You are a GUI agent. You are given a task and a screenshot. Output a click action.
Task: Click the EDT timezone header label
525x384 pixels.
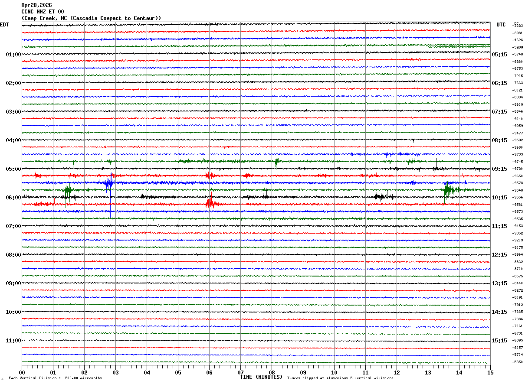pos(4,25)
